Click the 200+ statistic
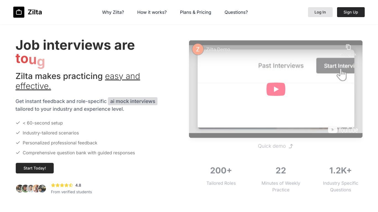 221,171
